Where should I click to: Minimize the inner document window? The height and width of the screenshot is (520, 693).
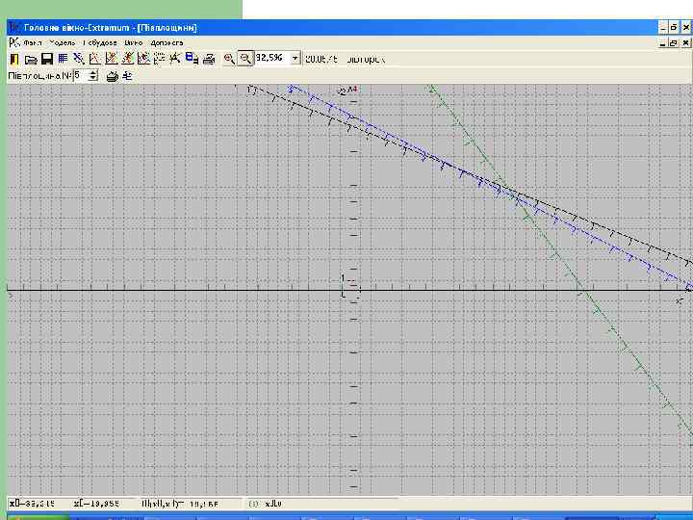(662, 43)
